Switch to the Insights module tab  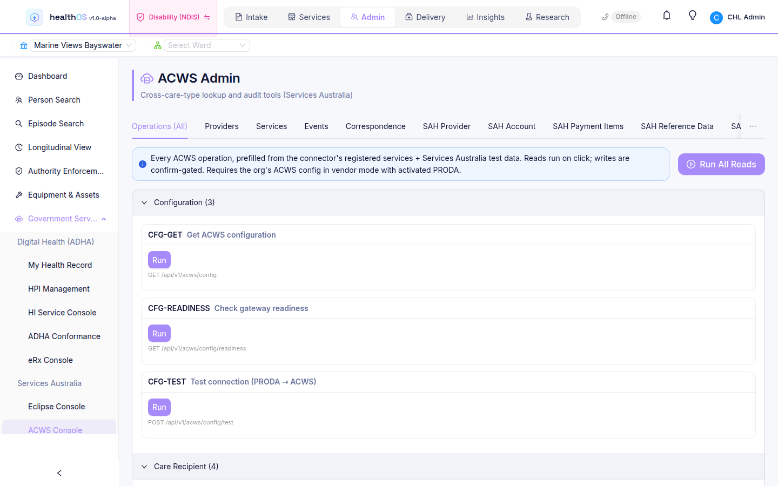coord(485,17)
